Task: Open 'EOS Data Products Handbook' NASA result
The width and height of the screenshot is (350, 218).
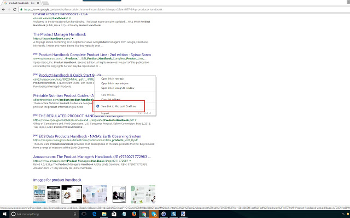Action: click(x=90, y=136)
